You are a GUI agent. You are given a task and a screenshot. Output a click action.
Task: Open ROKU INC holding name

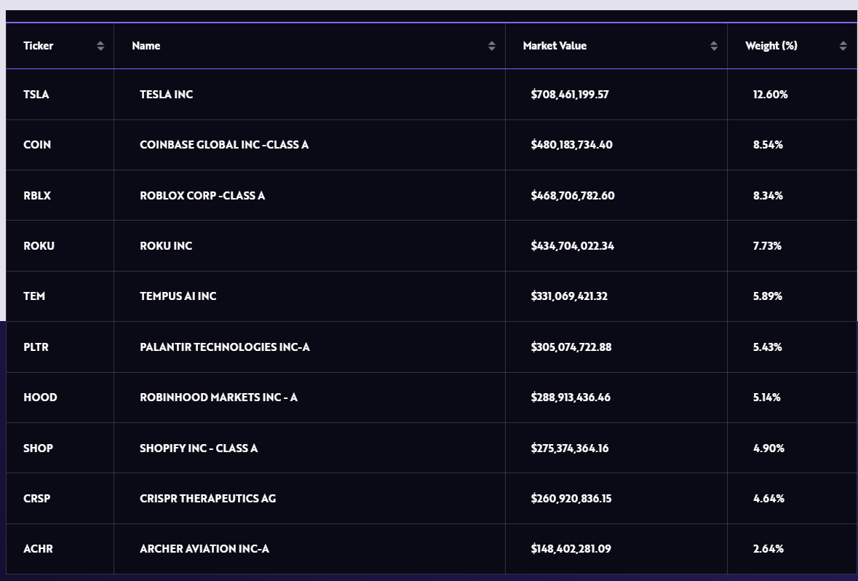click(166, 246)
